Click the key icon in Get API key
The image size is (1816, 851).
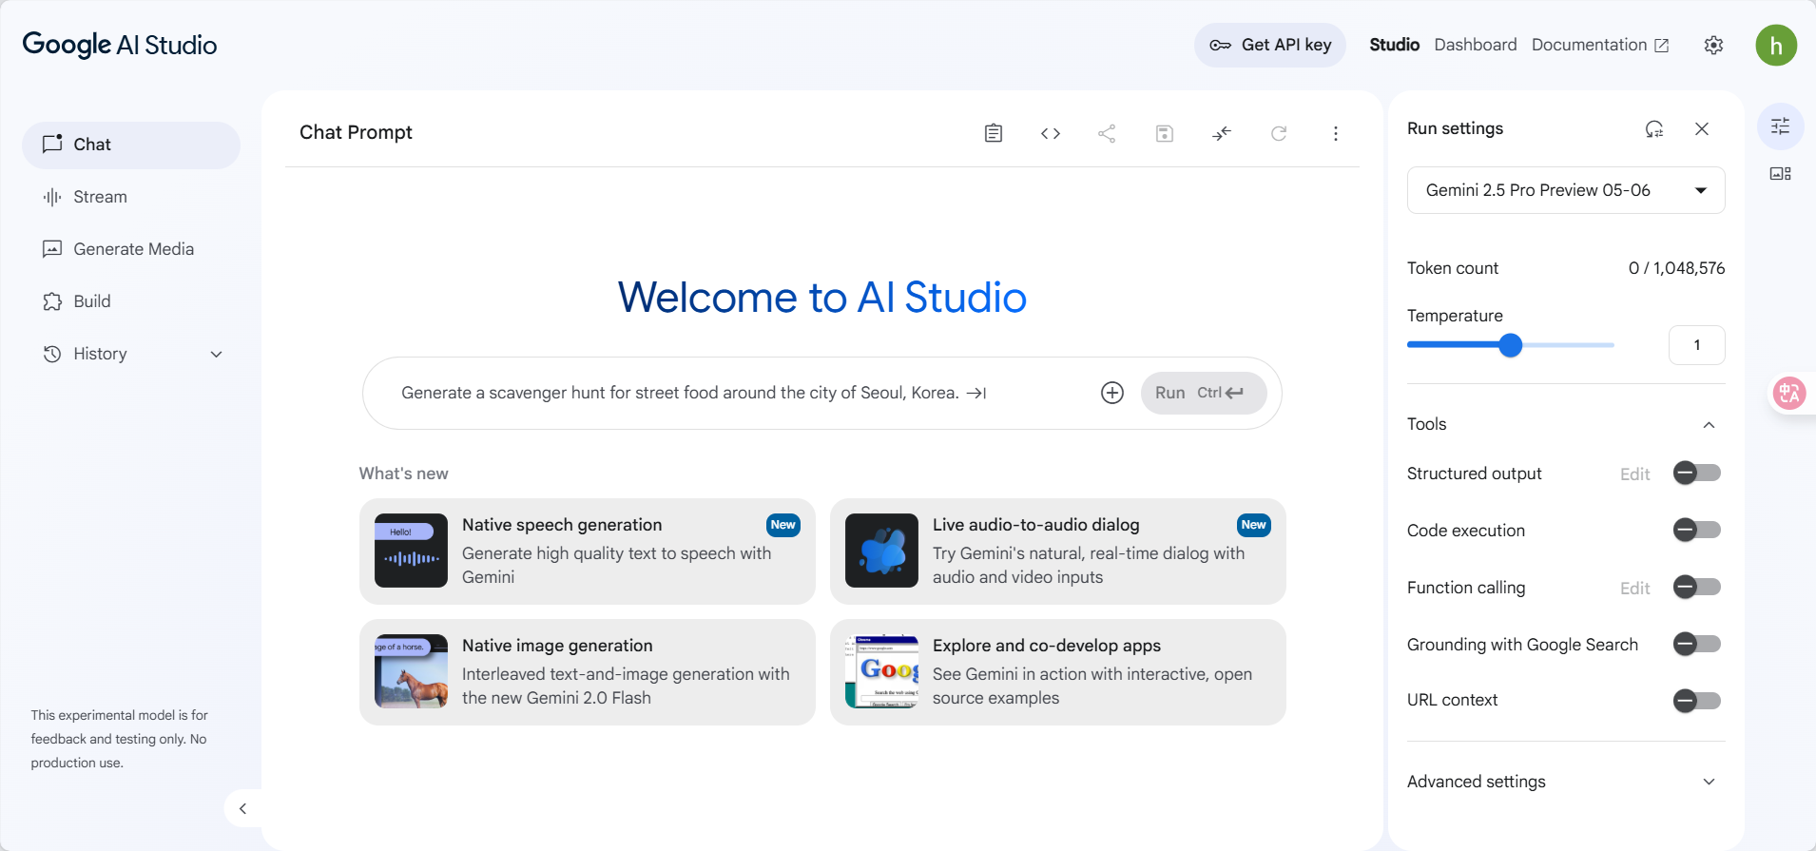[1220, 45]
